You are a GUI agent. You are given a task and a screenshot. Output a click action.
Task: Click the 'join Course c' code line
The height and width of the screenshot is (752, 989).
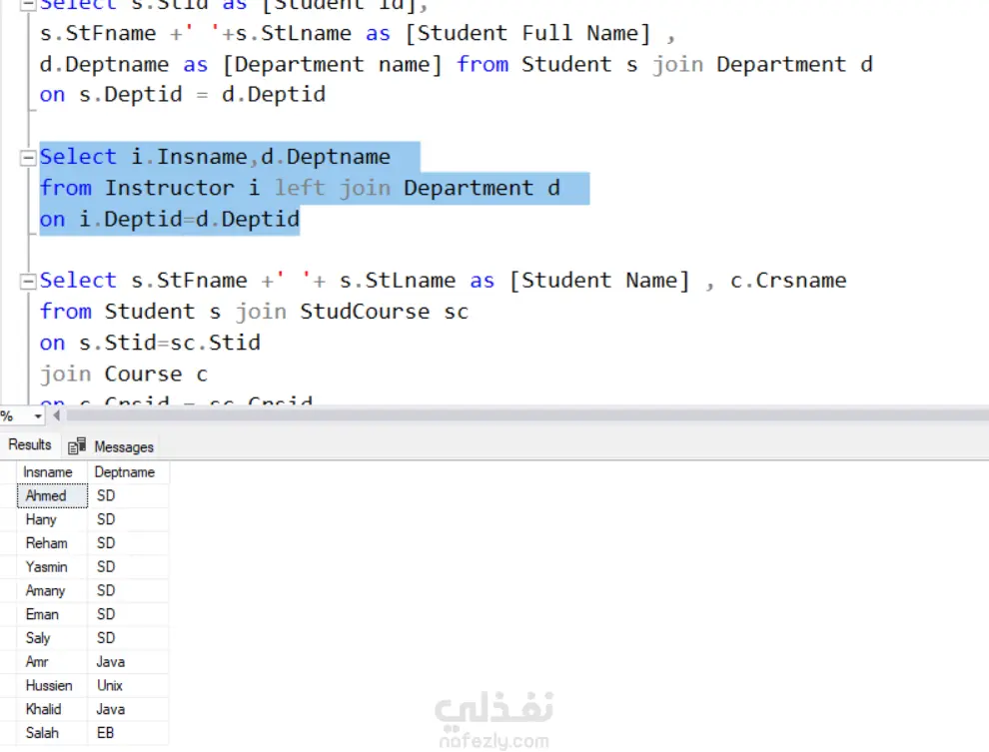click(124, 375)
